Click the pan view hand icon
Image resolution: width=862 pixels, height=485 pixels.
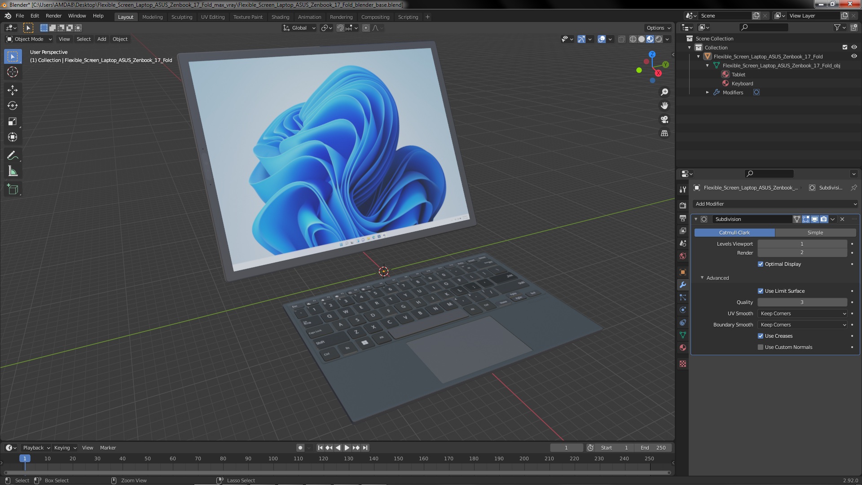(x=664, y=106)
